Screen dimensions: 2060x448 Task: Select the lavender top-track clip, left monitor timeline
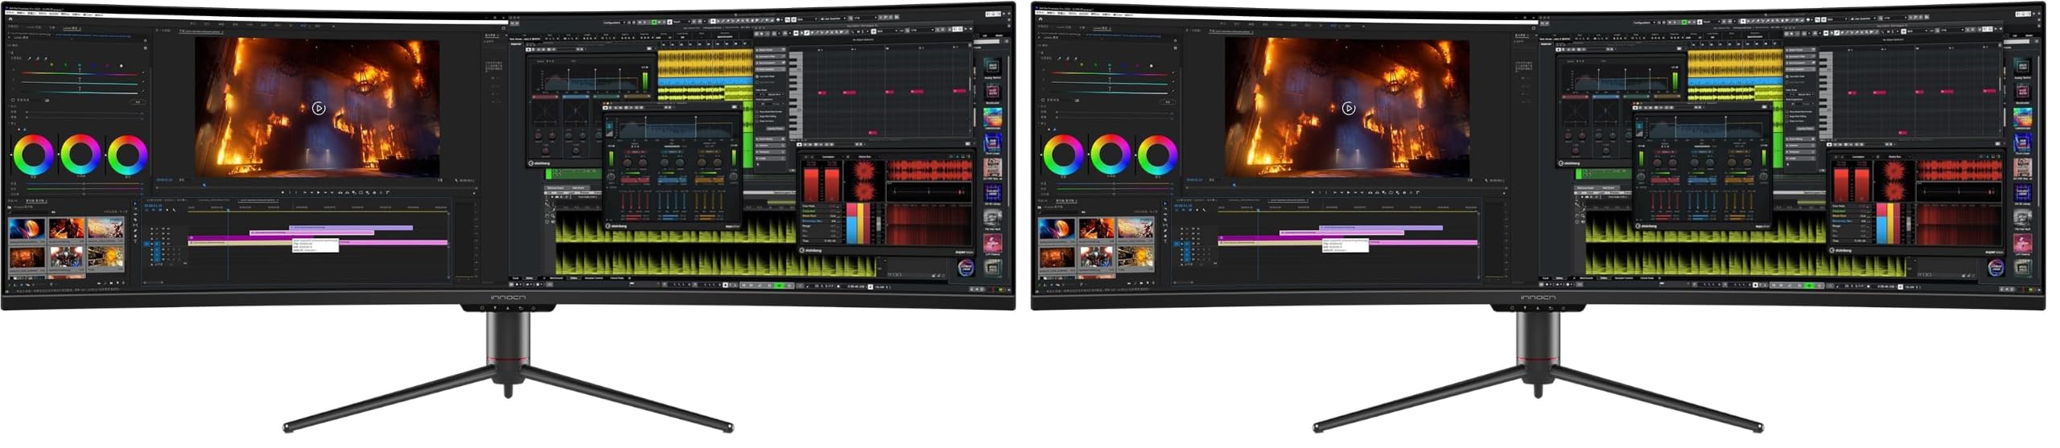pyautogui.click(x=351, y=228)
